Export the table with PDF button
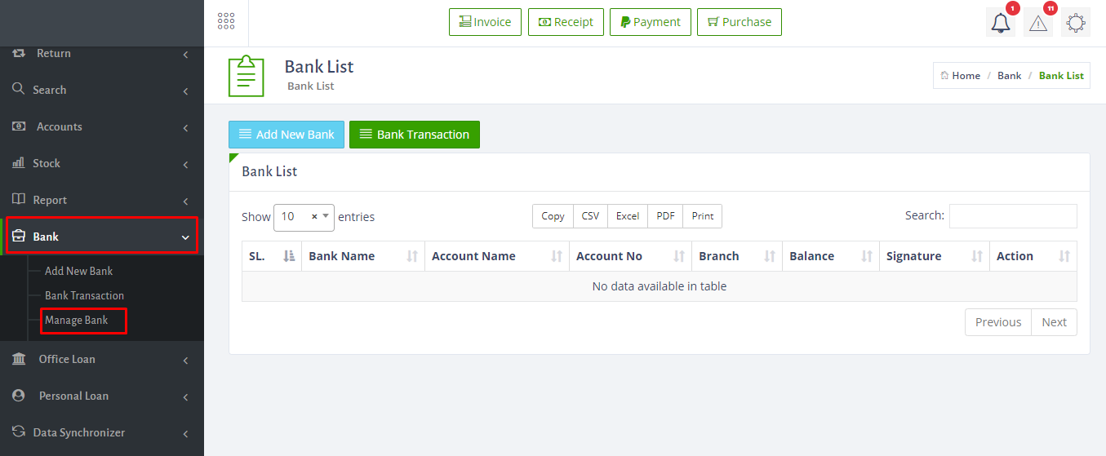Viewport: 1106px width, 456px height. point(665,216)
